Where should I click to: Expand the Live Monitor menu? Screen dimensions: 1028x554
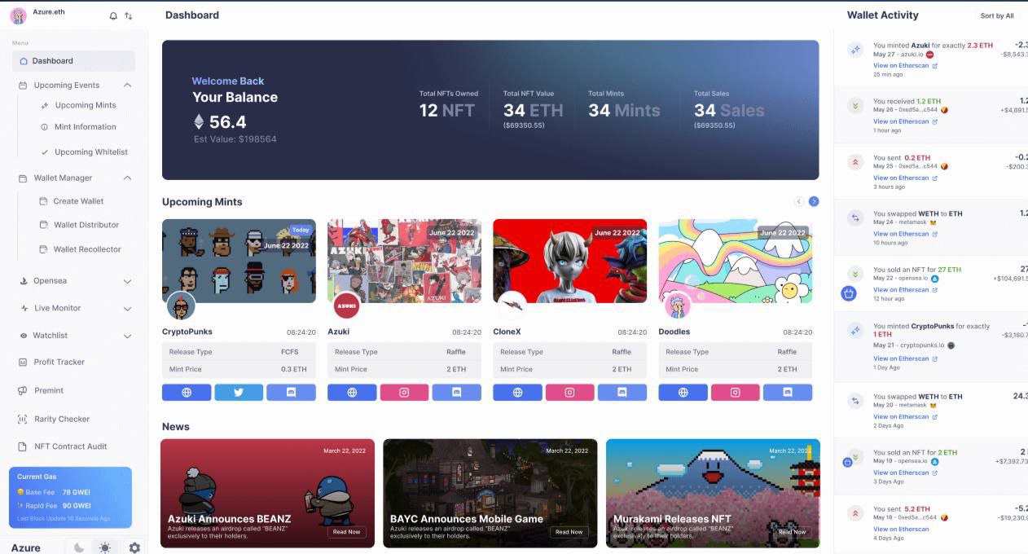pyautogui.click(x=127, y=309)
